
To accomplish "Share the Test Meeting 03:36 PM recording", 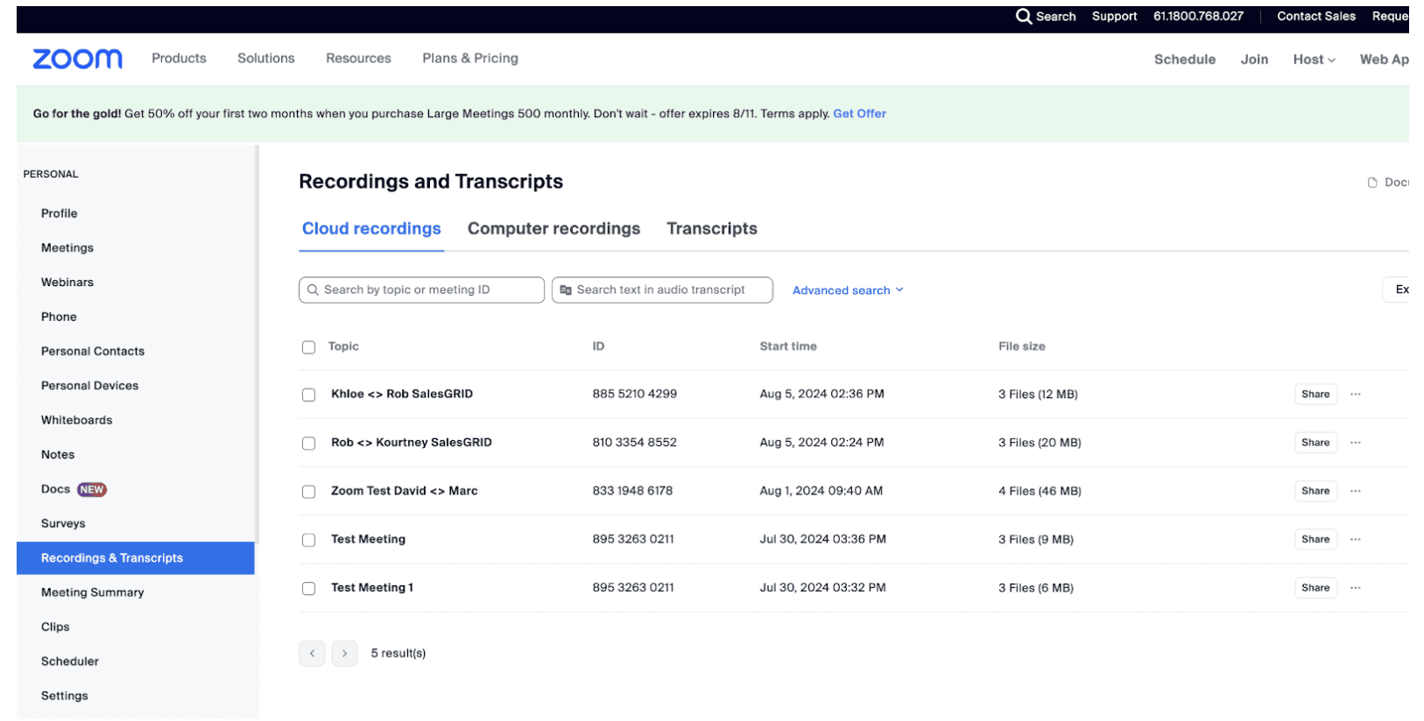I will [x=1315, y=540].
